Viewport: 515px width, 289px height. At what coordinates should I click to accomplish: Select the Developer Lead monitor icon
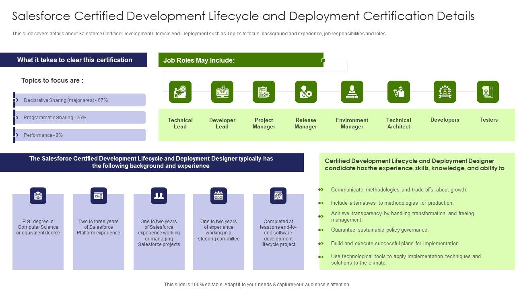222,92
